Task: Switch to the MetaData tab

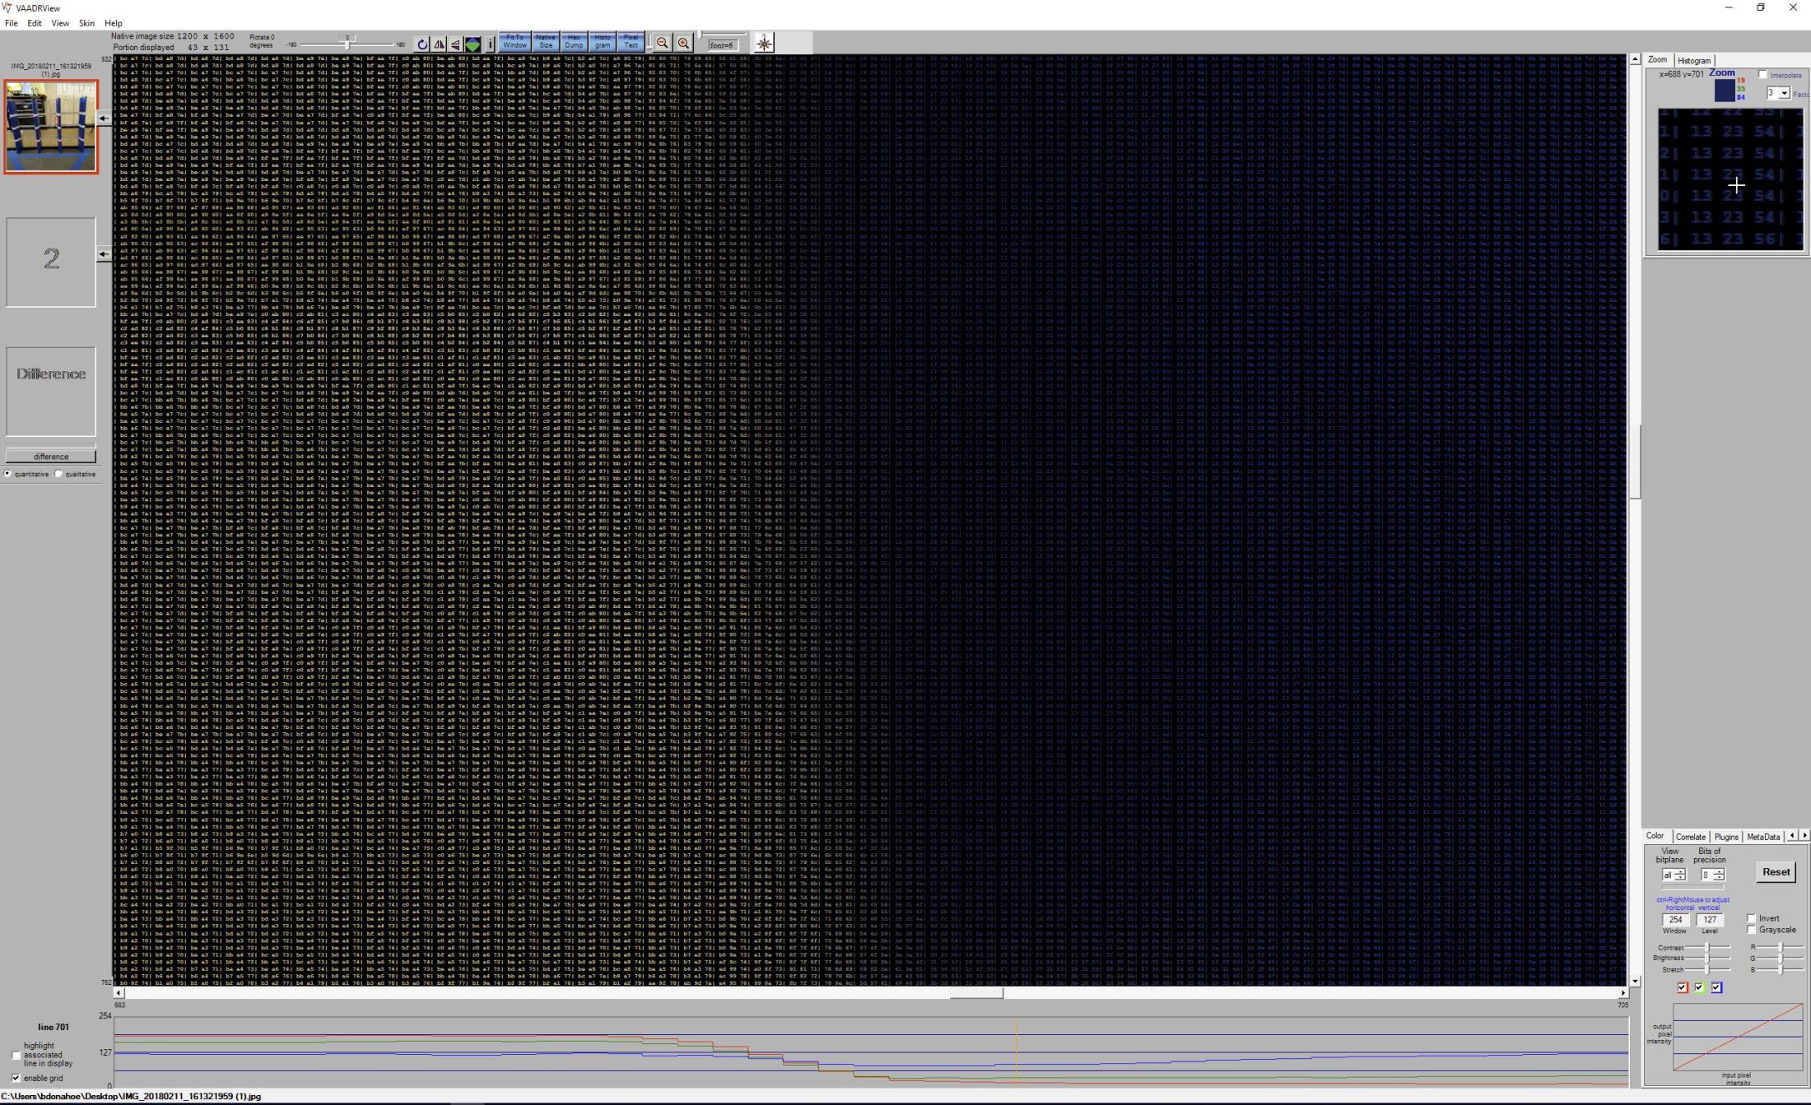Action: [1762, 837]
